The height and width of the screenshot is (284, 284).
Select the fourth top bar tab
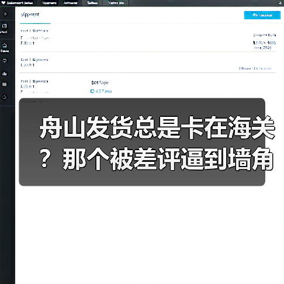click(x=116, y=3)
